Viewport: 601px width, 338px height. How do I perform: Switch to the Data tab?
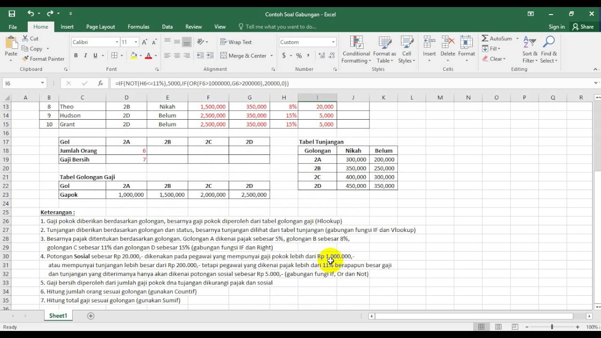tap(167, 27)
